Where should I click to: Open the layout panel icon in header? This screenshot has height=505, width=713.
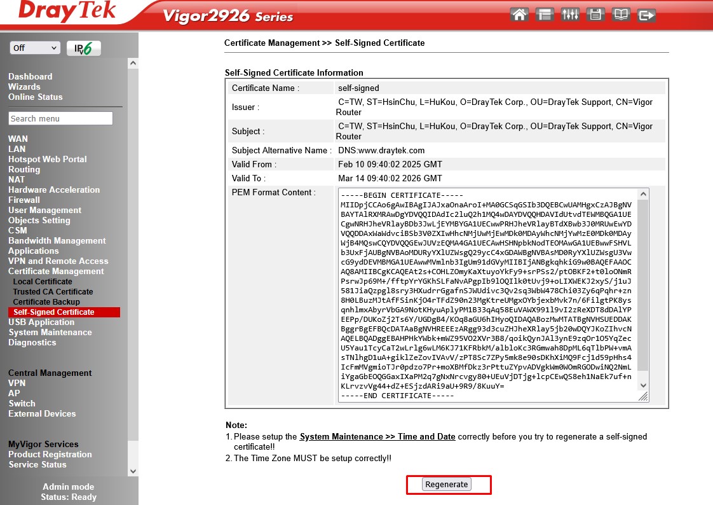[x=545, y=15]
